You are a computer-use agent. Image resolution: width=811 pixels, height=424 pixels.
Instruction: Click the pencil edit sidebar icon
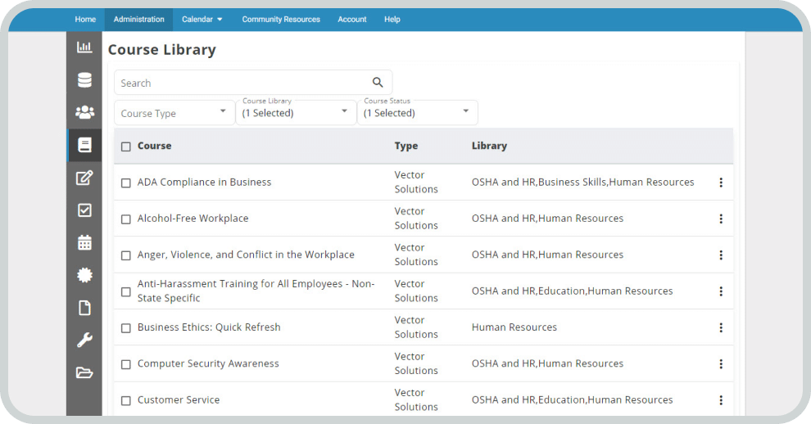point(84,178)
